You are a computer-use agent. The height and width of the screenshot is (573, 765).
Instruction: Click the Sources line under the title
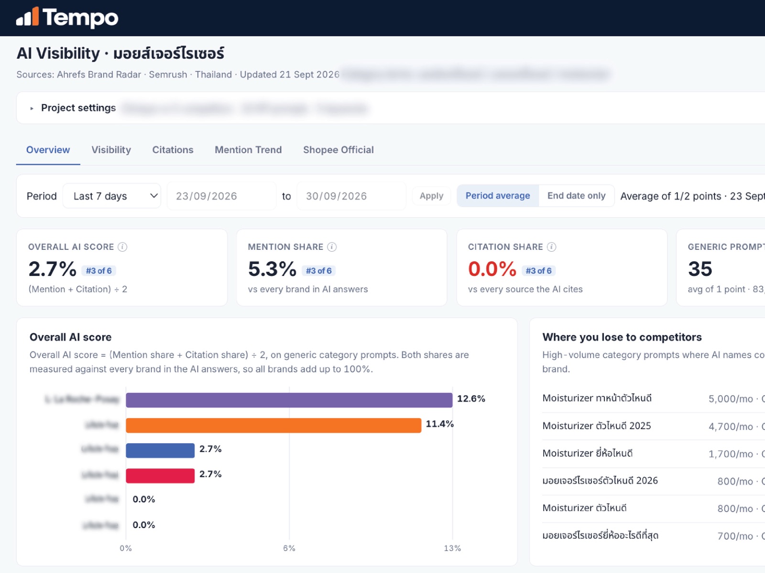coord(178,74)
